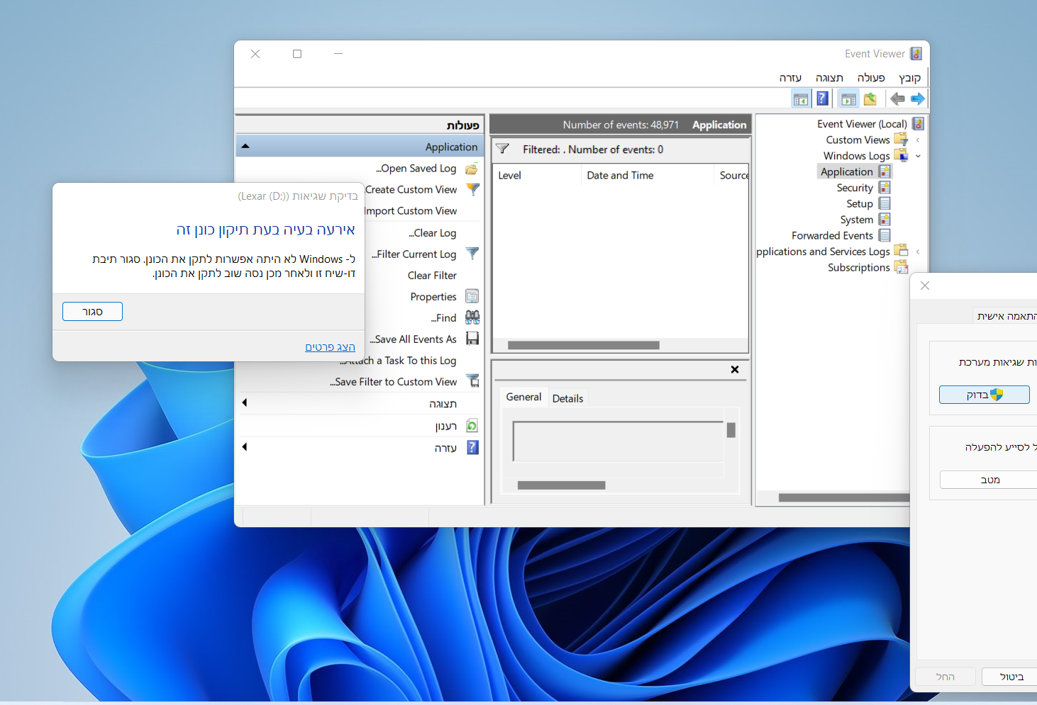Viewport: 1037px width, 705px height.
Task: Open the קובץ menu in the menu bar
Action: (x=909, y=78)
